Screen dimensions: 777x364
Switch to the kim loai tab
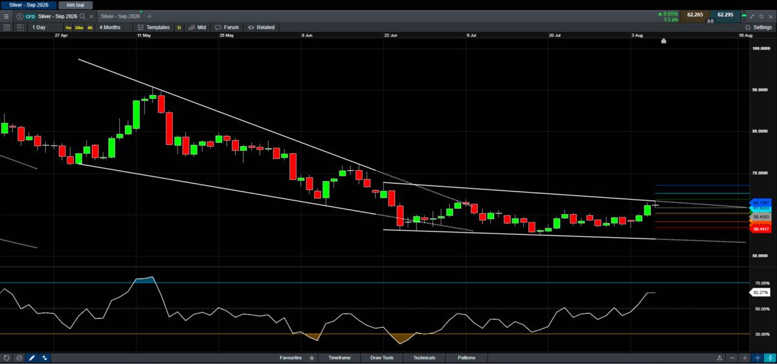pos(76,5)
